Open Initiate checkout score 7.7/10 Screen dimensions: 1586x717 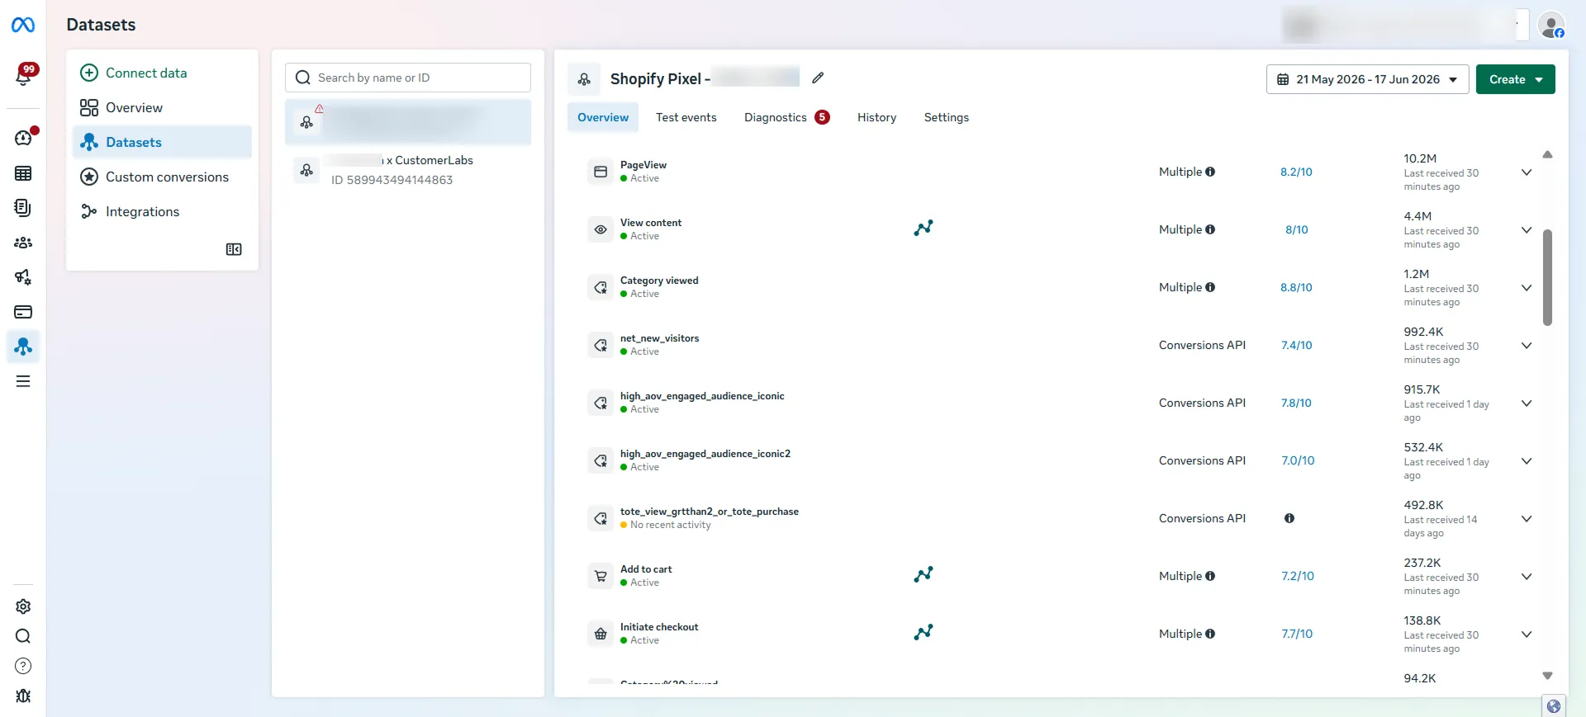tap(1297, 634)
